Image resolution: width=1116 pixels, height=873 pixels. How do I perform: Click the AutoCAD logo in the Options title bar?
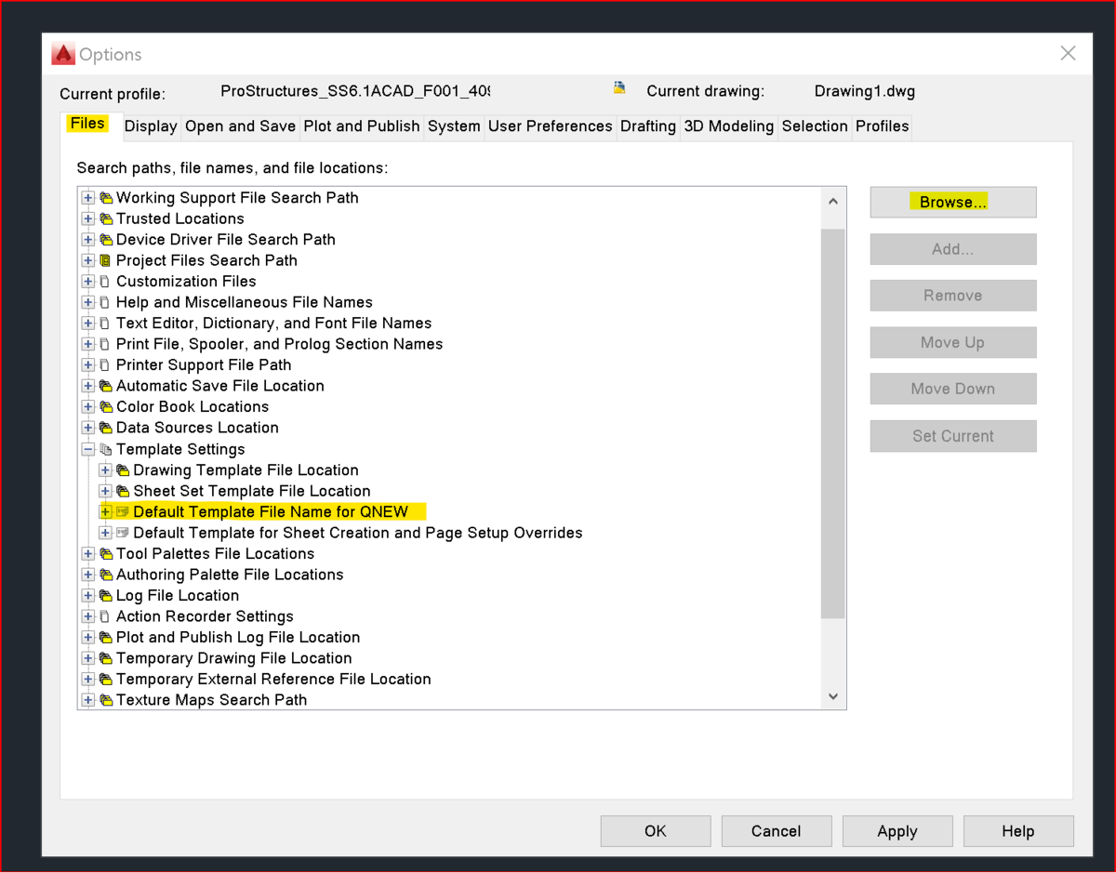pos(63,54)
